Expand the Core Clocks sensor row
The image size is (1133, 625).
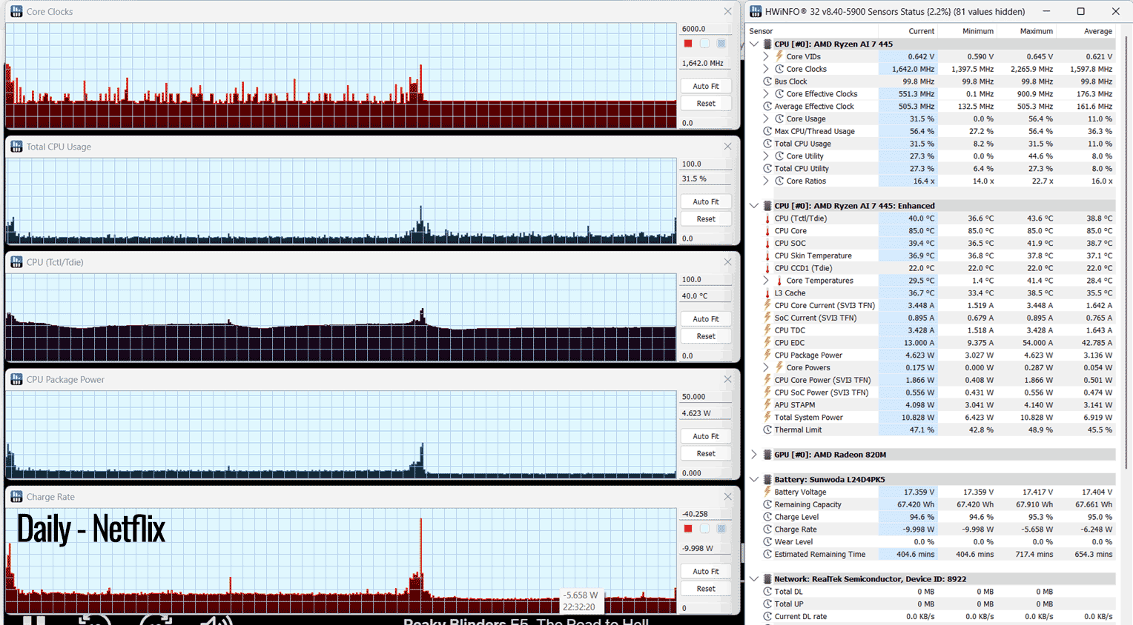coord(766,69)
